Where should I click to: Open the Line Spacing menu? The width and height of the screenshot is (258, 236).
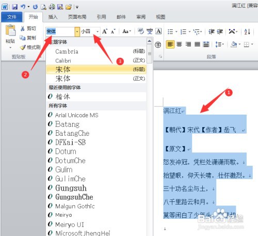pos(219,44)
